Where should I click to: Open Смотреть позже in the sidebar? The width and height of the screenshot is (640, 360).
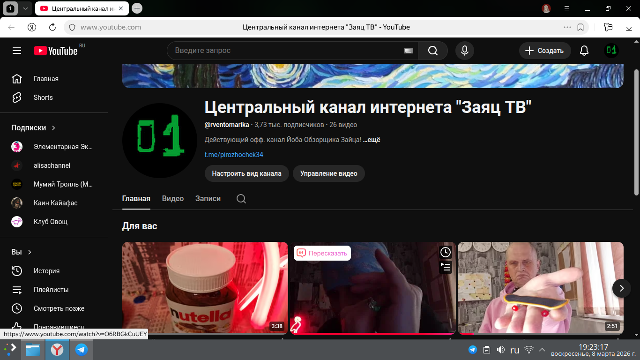(54, 308)
